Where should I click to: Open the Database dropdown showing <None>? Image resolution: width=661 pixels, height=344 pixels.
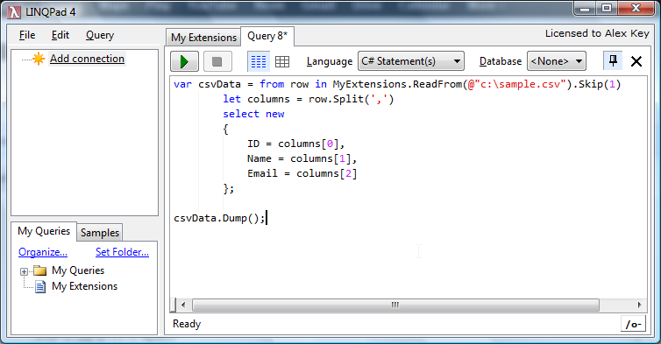557,61
